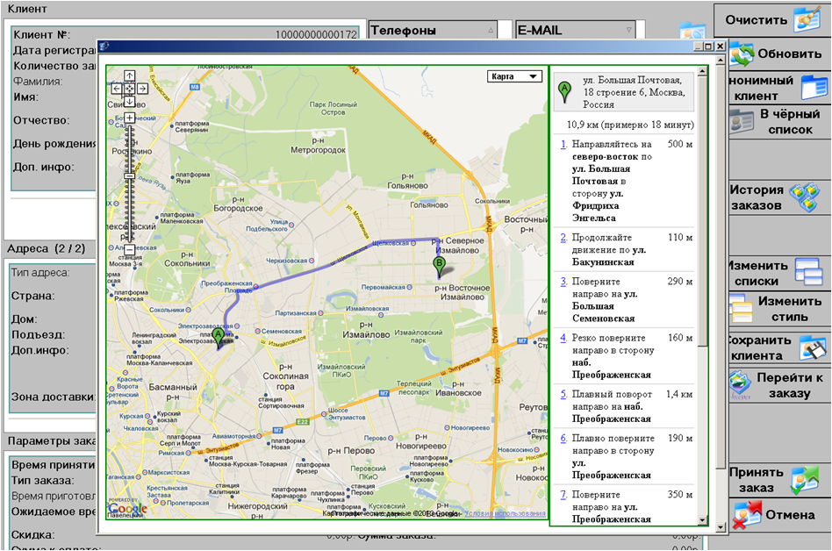Click the map zoom slider handle
832x551 pixels.
pyautogui.click(x=130, y=176)
